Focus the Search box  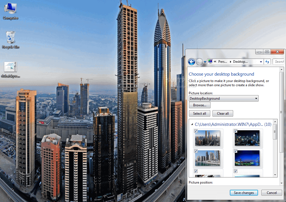coord(278,62)
